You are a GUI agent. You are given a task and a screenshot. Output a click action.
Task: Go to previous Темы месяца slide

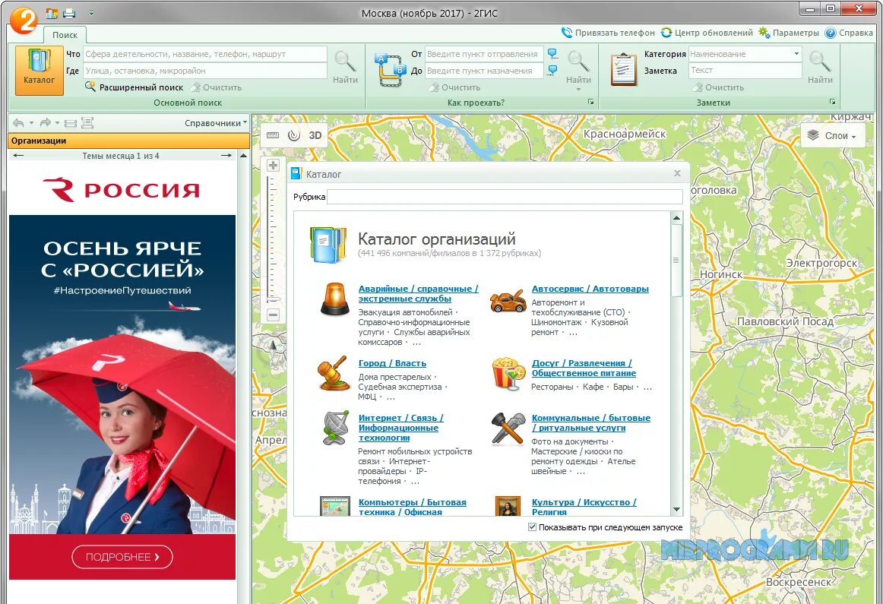(x=18, y=155)
